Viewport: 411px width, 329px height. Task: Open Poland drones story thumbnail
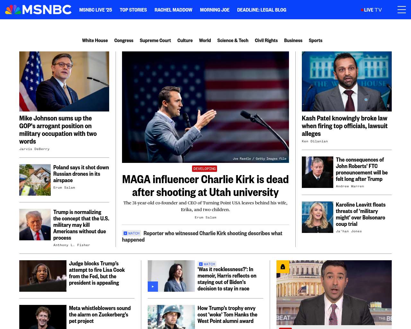coord(35,180)
